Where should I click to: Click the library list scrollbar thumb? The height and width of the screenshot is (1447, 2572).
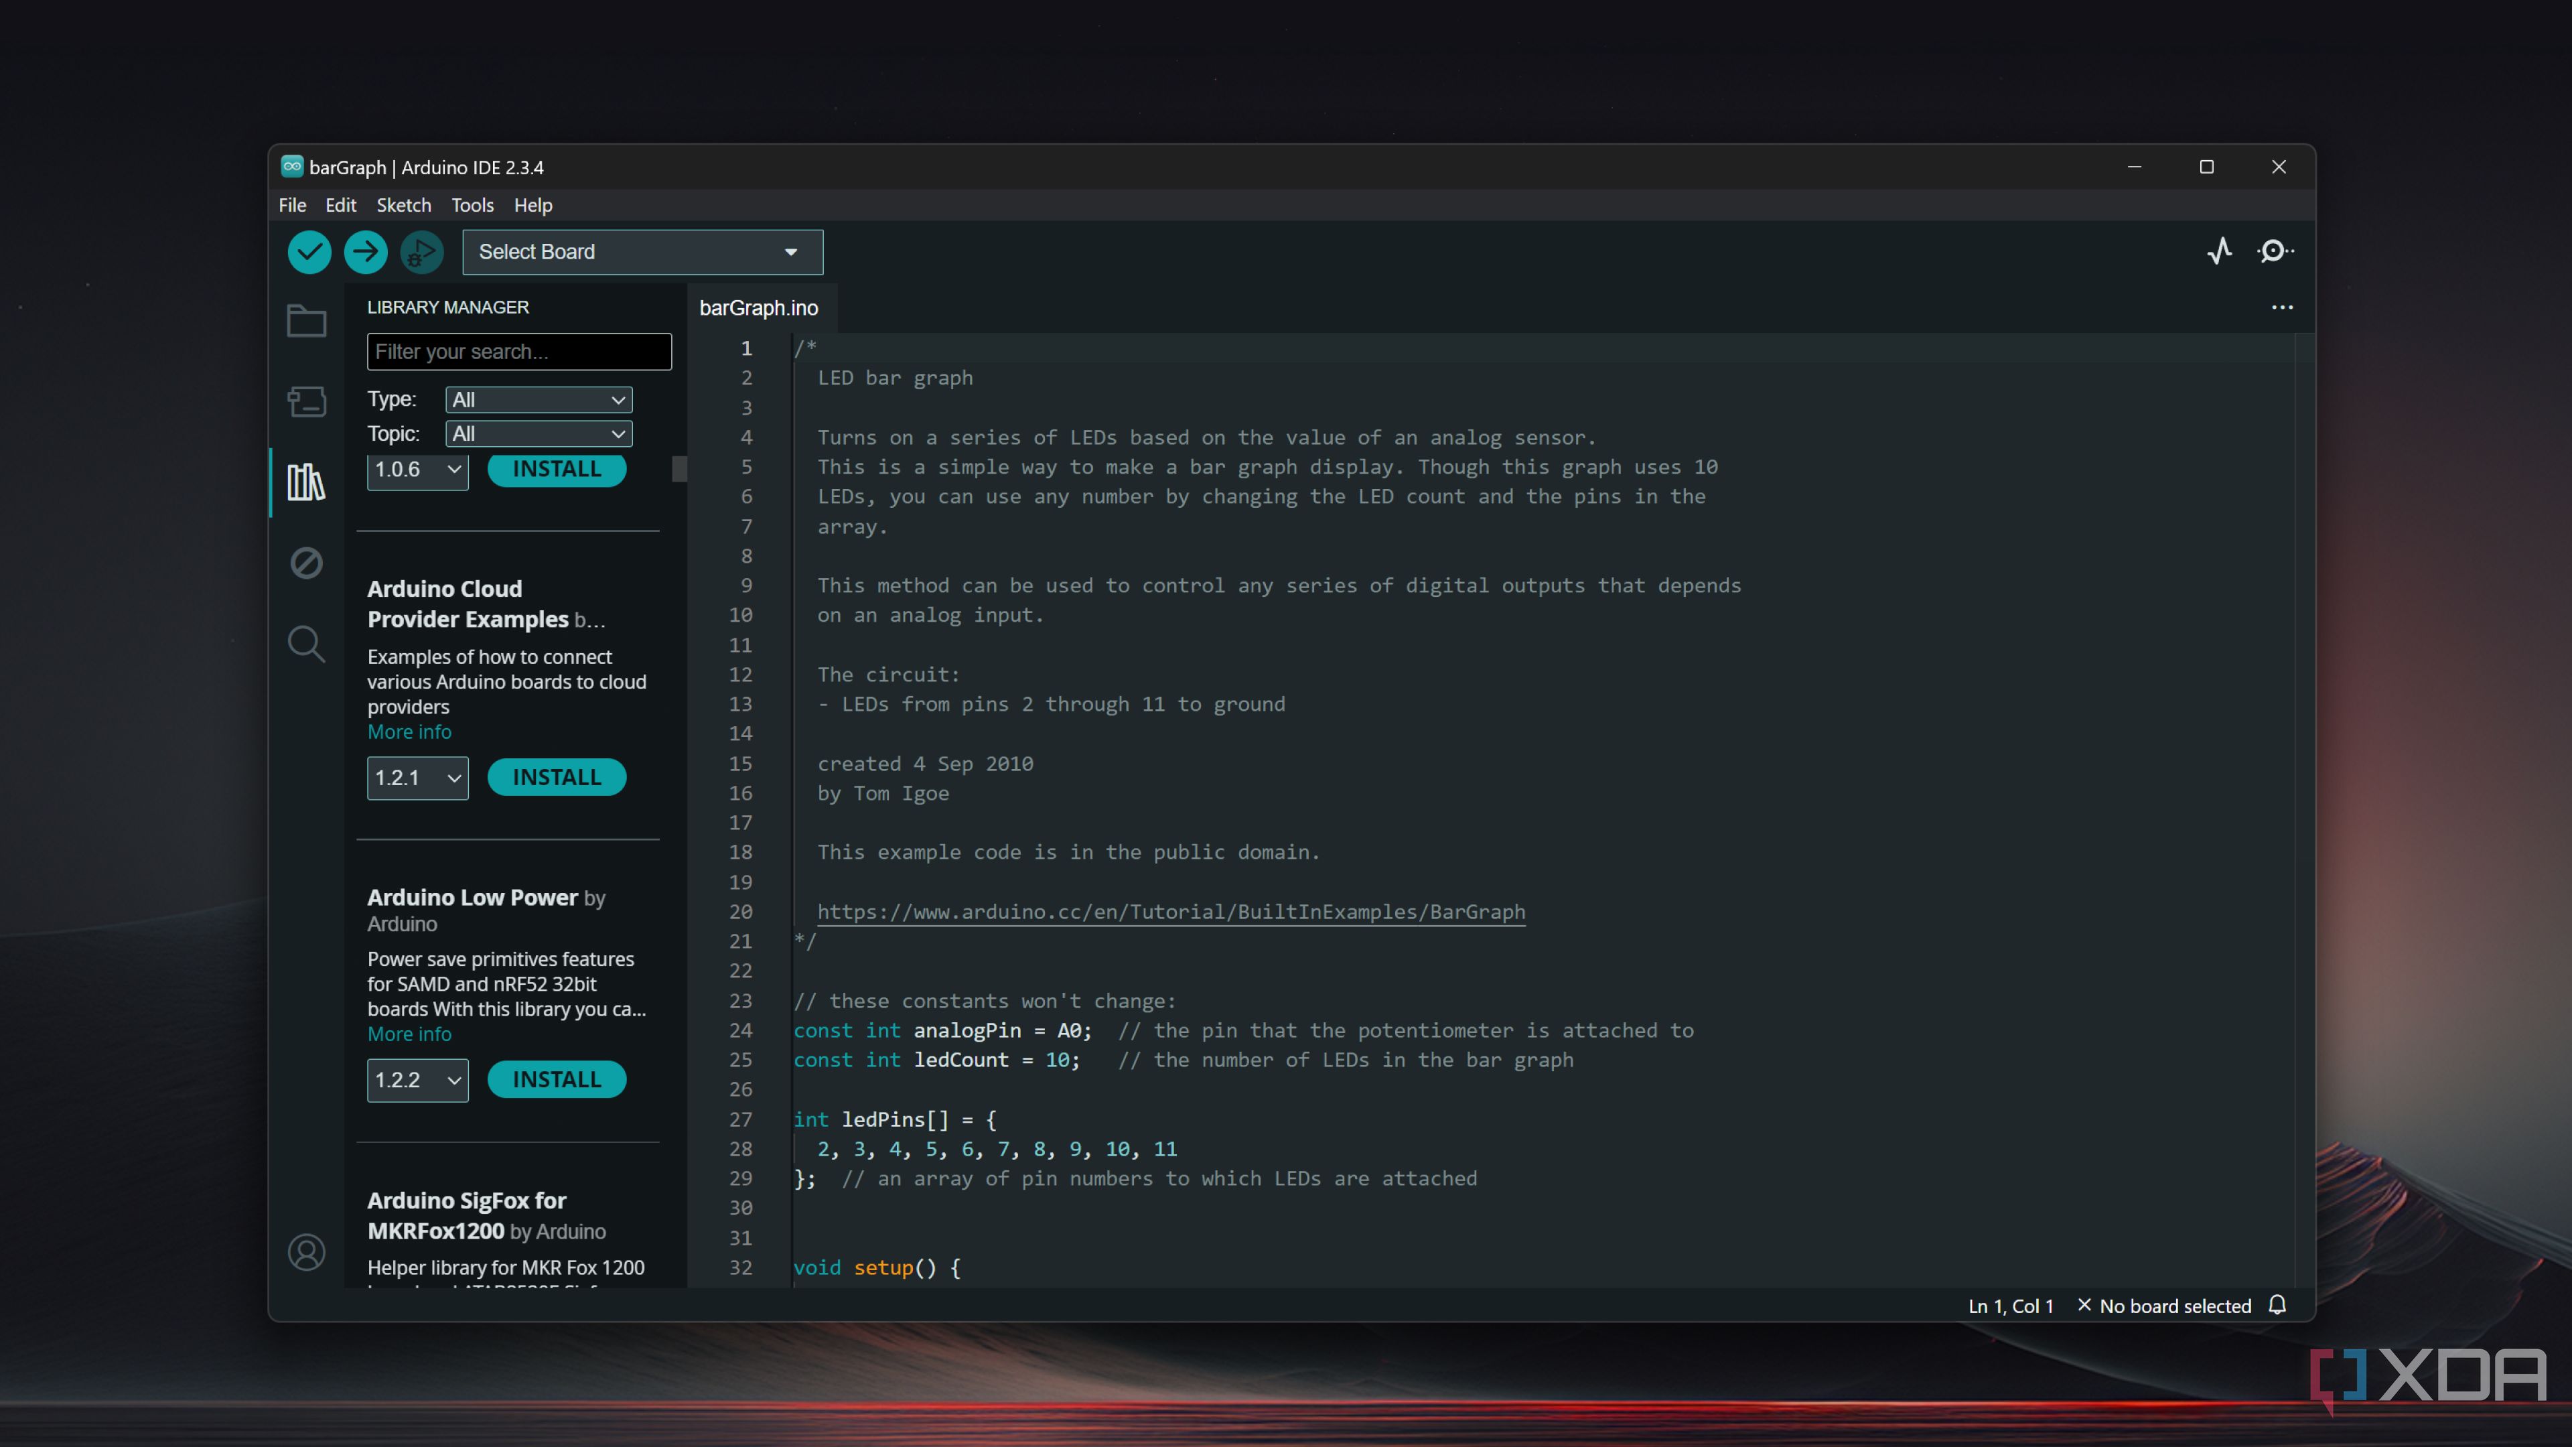click(679, 468)
